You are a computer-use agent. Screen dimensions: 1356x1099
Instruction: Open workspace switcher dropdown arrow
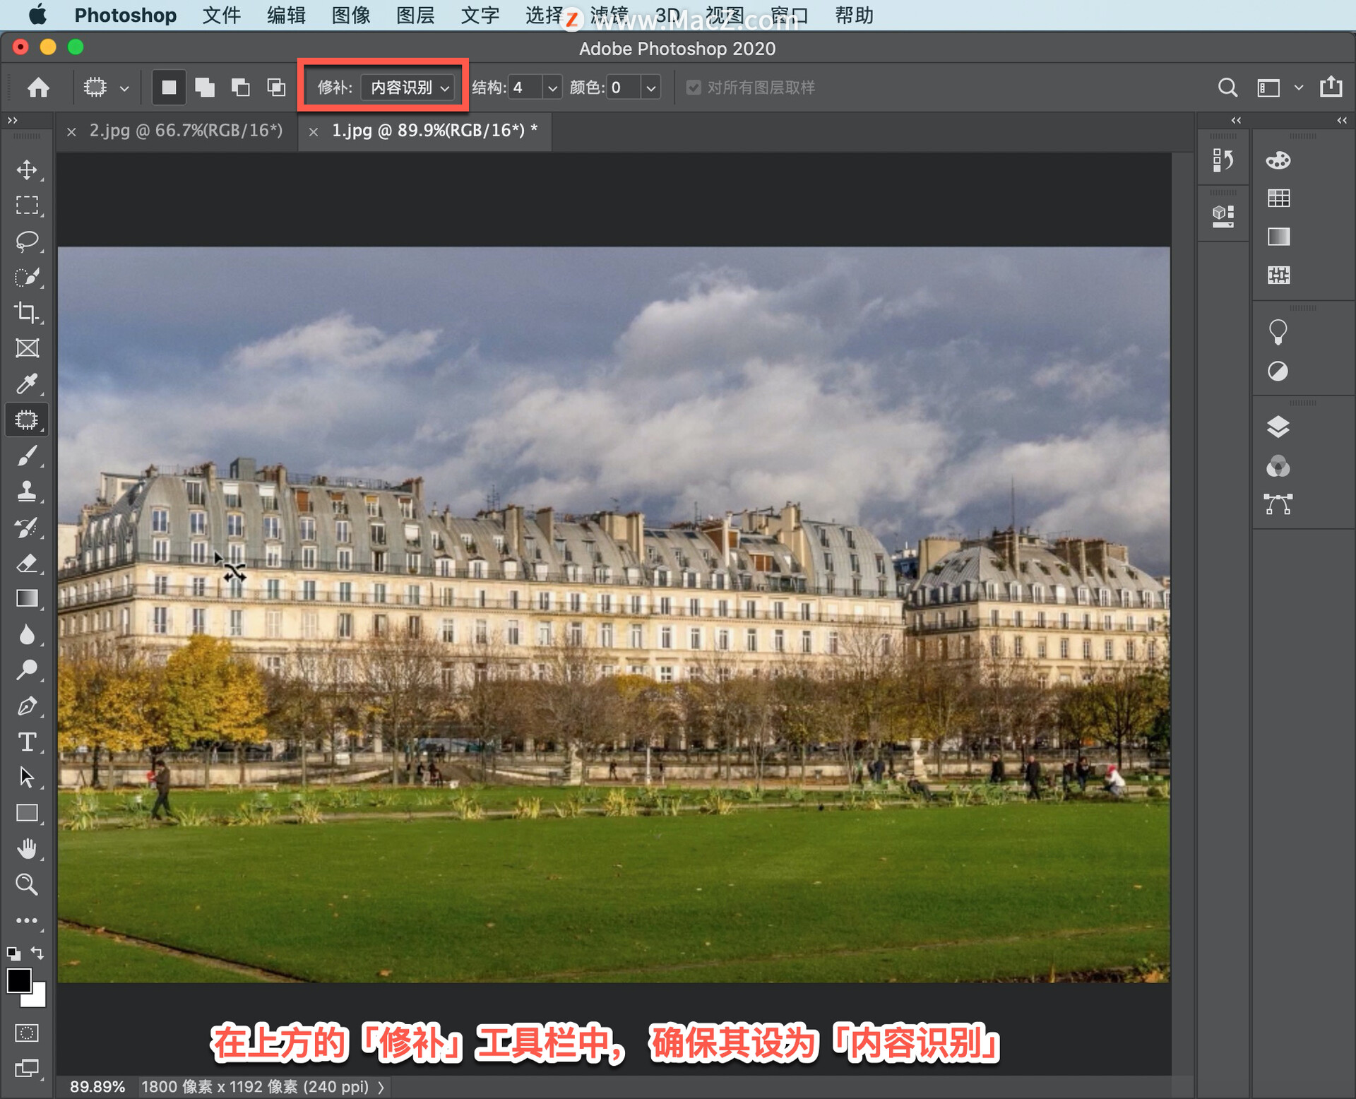(x=1298, y=88)
